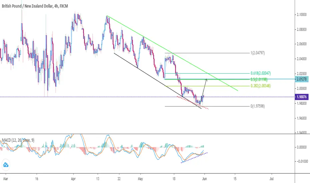Click the May date on time axis

[x=140, y=179]
